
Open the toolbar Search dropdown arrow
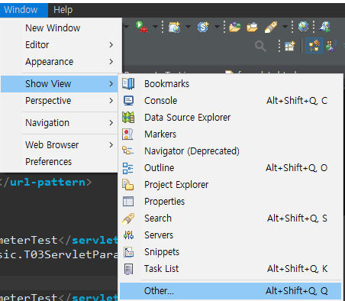[285, 27]
